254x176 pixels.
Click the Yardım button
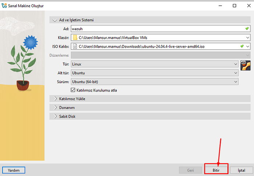(x=14, y=170)
